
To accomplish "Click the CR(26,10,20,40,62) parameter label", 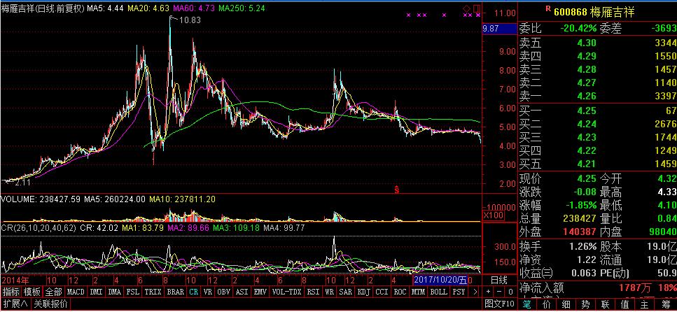I will pyautogui.click(x=39, y=227).
